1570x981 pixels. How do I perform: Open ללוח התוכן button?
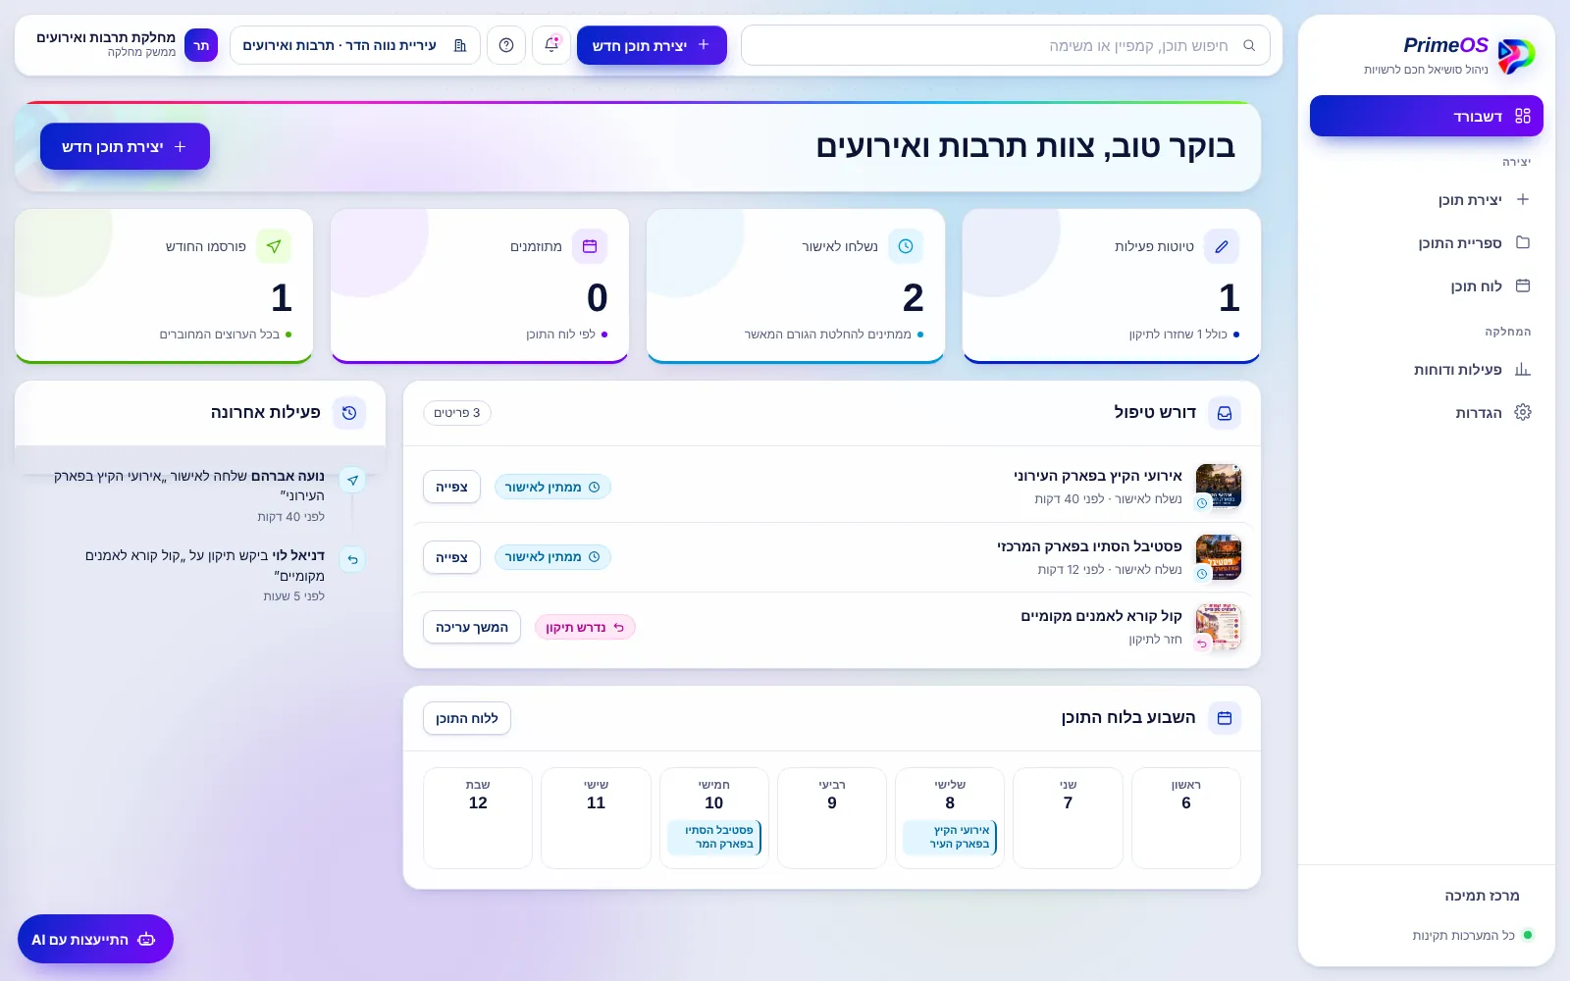(467, 718)
